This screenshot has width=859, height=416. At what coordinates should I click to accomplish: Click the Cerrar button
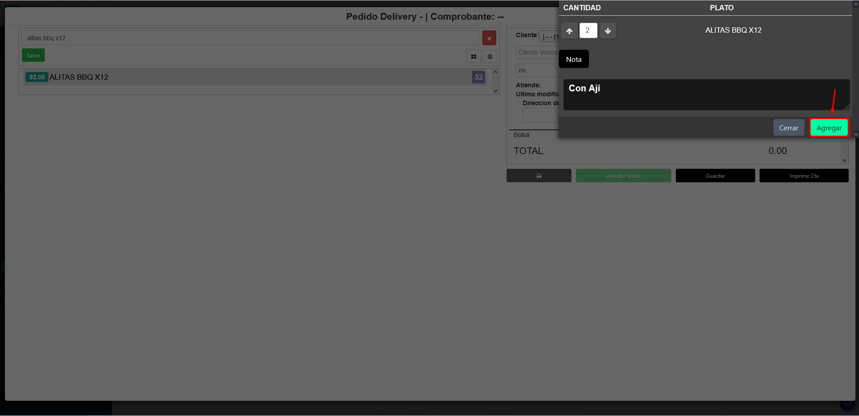pyautogui.click(x=788, y=128)
